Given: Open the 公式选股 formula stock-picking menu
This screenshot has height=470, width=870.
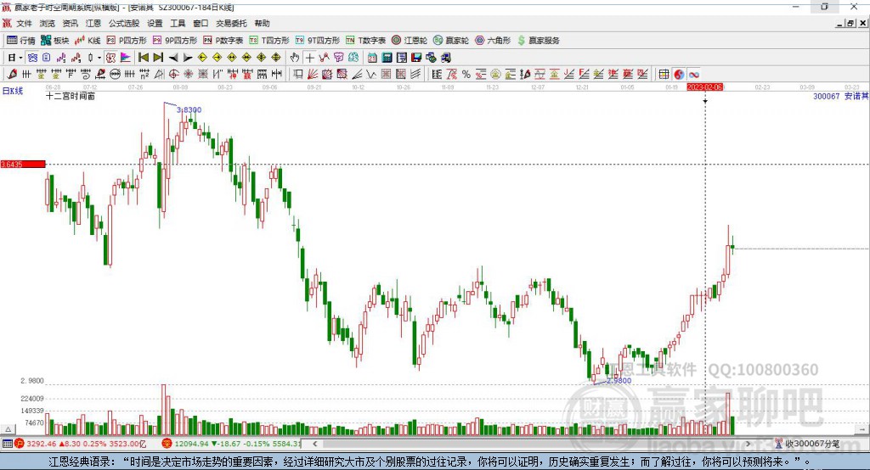Looking at the screenshot, I should (x=124, y=24).
